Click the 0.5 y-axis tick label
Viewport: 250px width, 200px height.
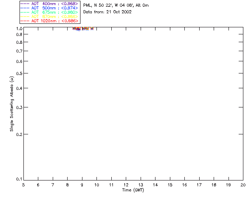19,73
